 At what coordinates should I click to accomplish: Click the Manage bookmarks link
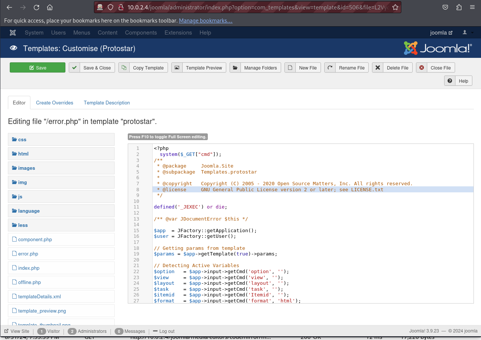206,21
